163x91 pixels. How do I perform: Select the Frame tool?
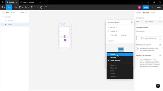(15, 7)
